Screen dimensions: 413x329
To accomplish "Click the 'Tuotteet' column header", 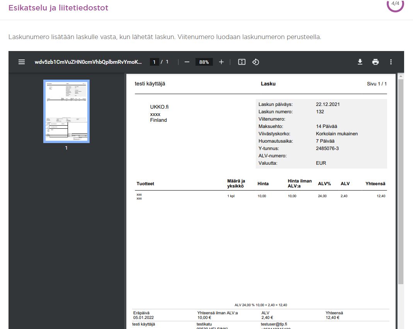I will (x=145, y=184).
